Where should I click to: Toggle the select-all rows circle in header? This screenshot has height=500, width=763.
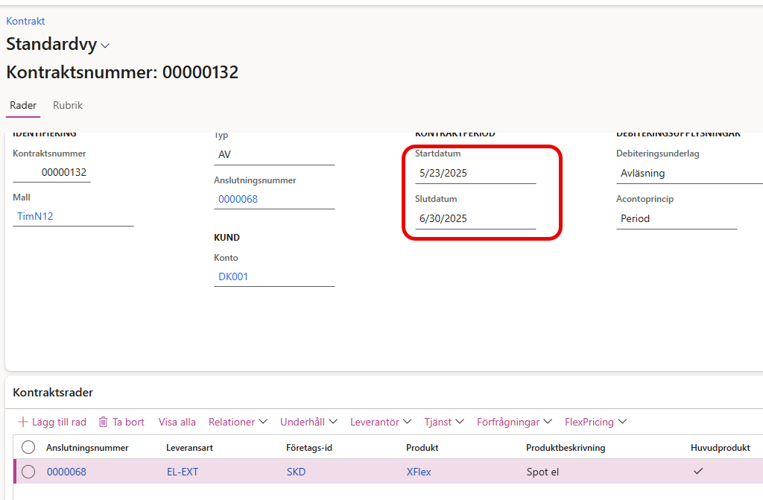pos(28,447)
